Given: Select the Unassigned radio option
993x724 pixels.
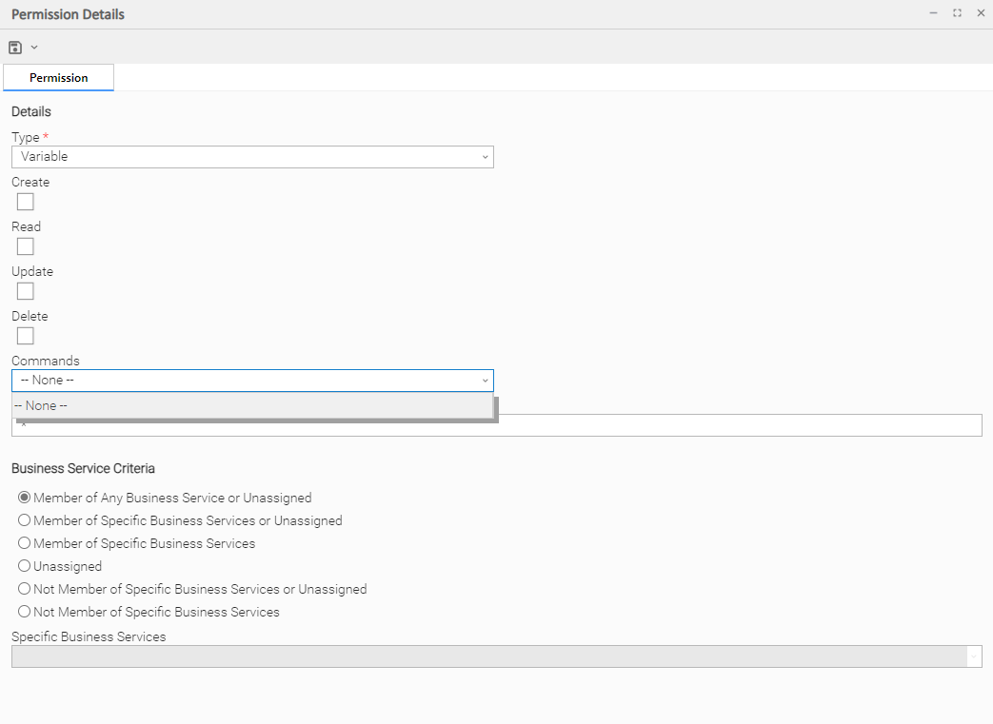Looking at the screenshot, I should point(25,566).
